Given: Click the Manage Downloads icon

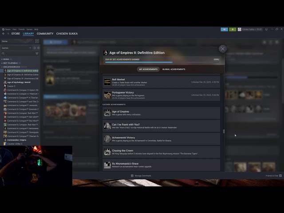Looking at the screenshot, I should [132, 176].
